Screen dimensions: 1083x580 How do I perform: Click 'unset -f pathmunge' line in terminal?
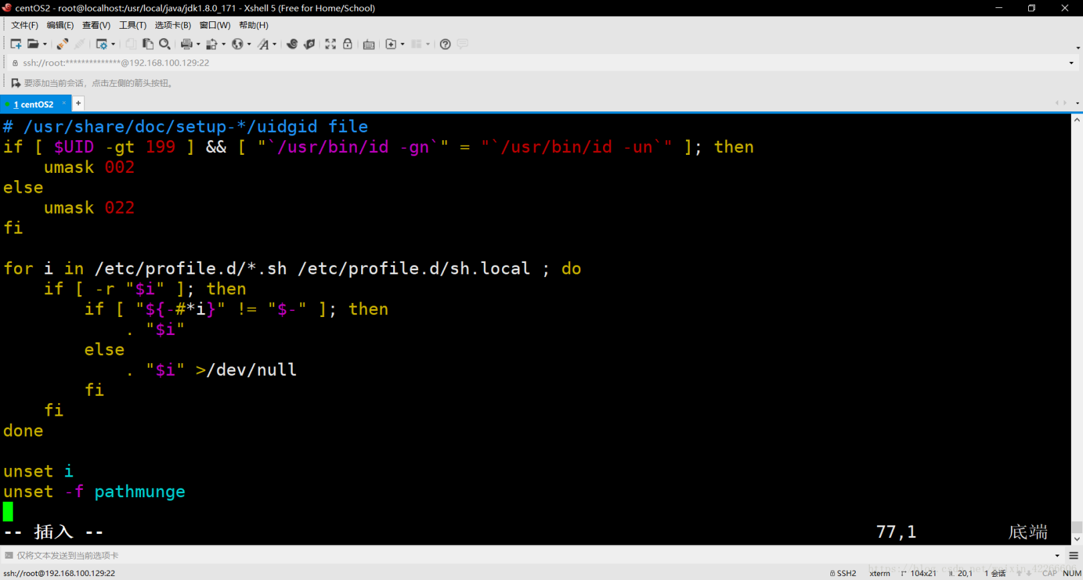(x=94, y=492)
